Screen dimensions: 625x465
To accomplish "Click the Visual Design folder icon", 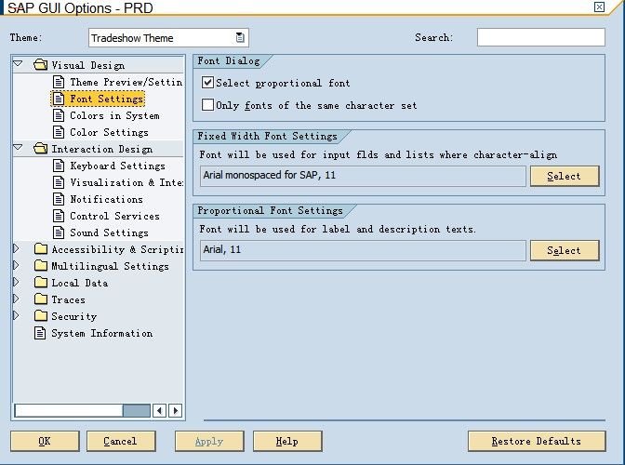I will [40, 64].
